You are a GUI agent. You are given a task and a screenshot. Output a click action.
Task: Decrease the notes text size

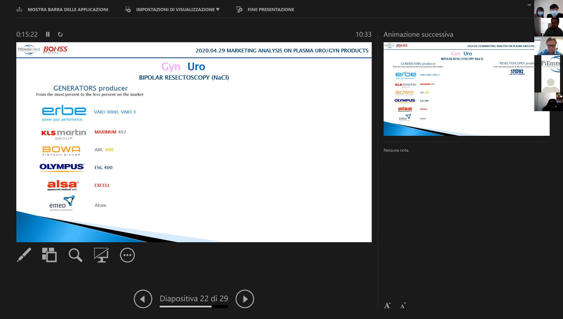pyautogui.click(x=403, y=306)
